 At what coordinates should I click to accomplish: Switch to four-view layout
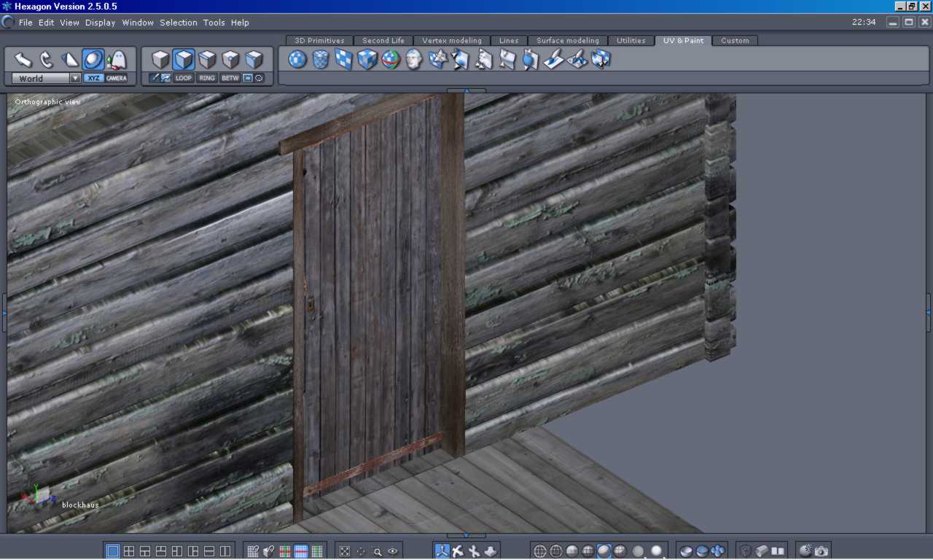pos(129,551)
